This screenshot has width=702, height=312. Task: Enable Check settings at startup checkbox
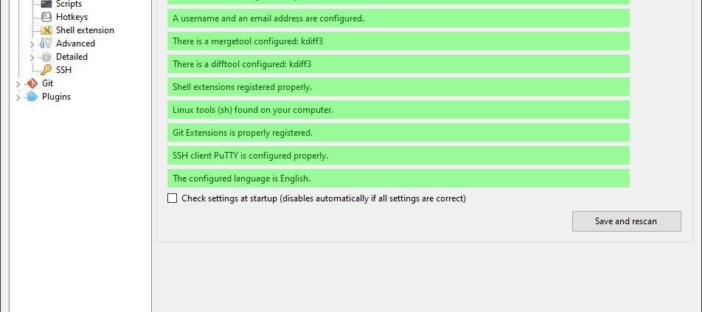(172, 198)
